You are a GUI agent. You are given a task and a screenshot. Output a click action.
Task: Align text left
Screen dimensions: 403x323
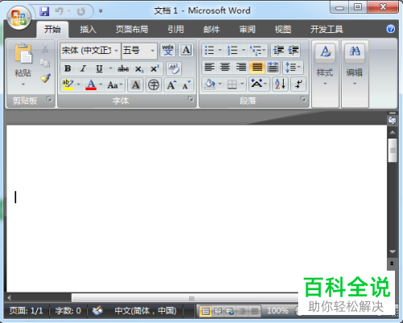[210, 67]
